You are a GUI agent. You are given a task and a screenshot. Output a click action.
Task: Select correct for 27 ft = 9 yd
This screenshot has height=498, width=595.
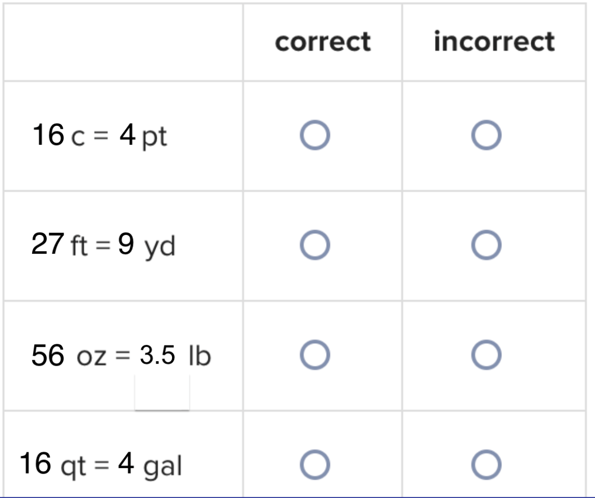pos(315,245)
